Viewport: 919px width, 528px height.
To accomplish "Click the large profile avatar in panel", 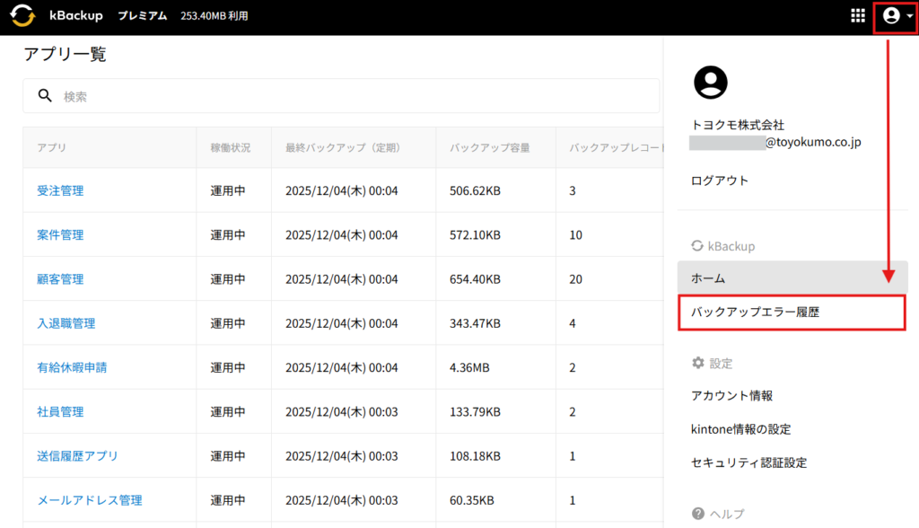I will point(711,83).
